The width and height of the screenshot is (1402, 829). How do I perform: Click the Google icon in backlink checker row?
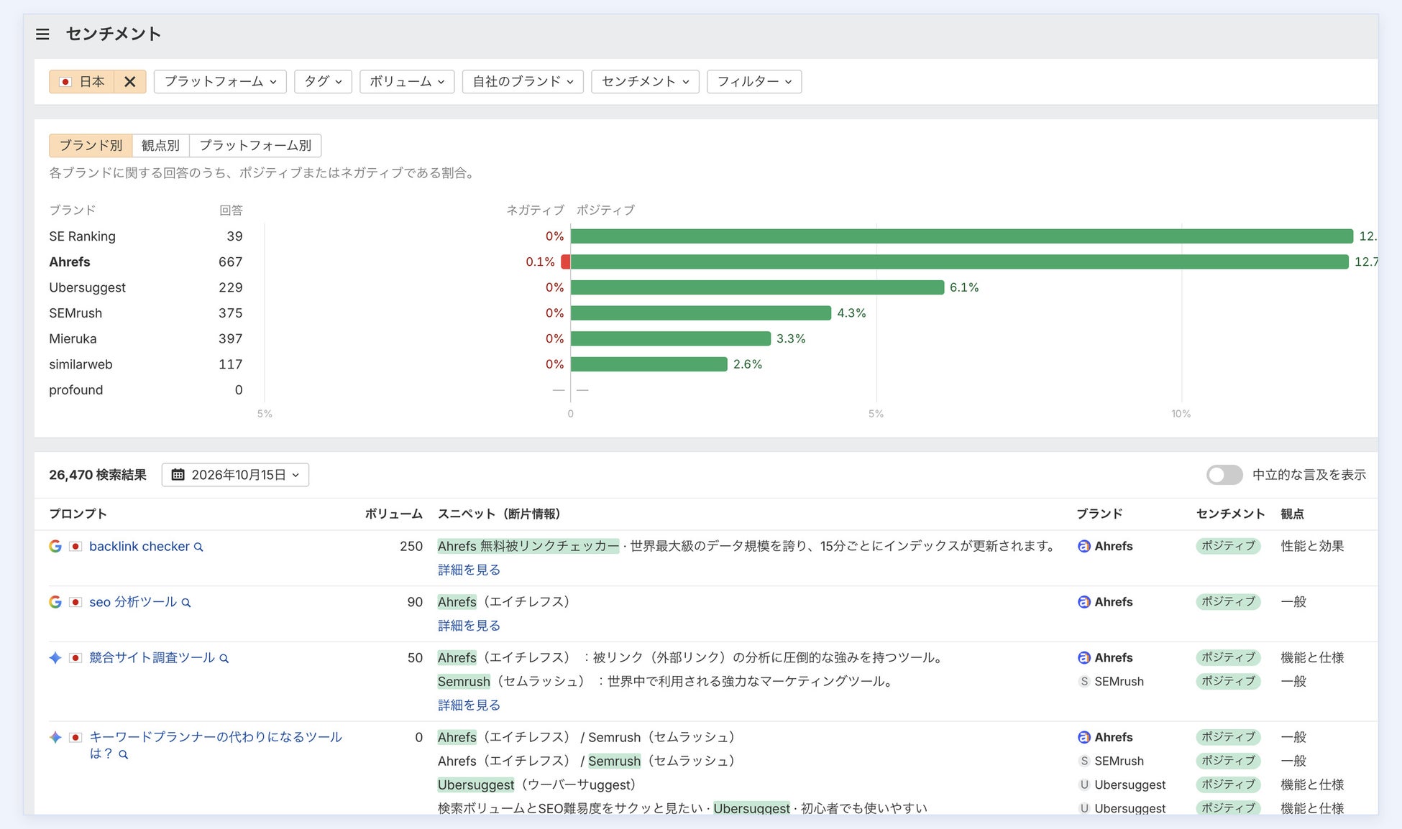point(55,547)
